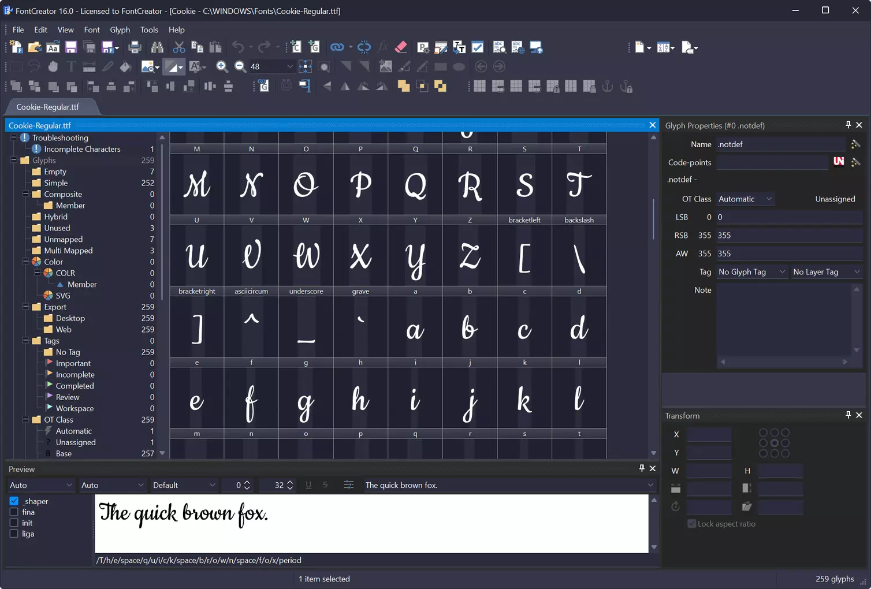
Task: Enable the liga feature checkbox
Action: coord(14,534)
